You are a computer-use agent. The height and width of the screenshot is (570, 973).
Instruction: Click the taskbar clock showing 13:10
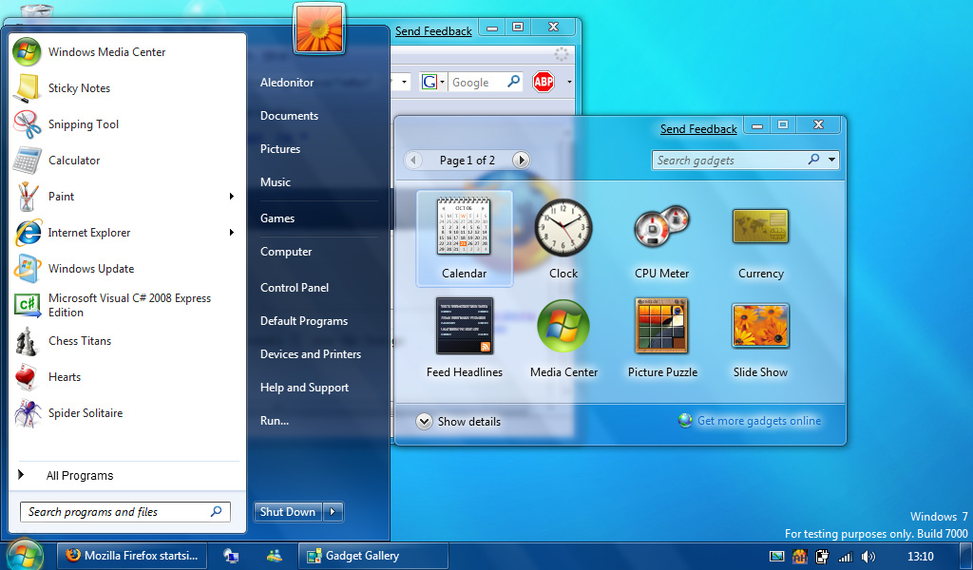point(920,557)
